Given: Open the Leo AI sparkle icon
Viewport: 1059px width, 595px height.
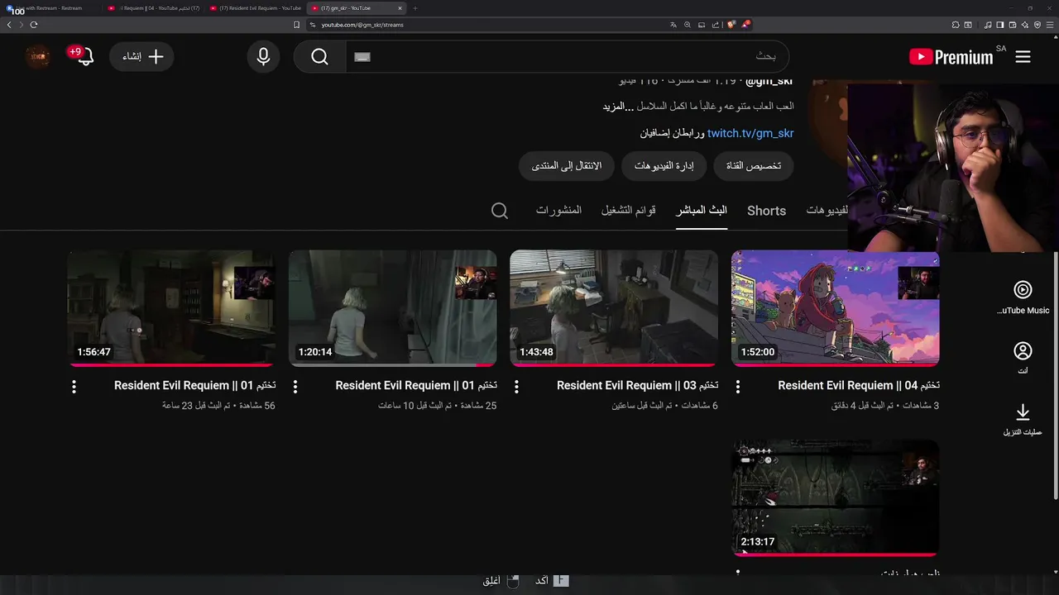Looking at the screenshot, I should pos(1025,25).
